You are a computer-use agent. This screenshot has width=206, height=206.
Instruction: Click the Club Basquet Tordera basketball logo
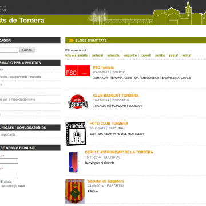click(x=78, y=102)
